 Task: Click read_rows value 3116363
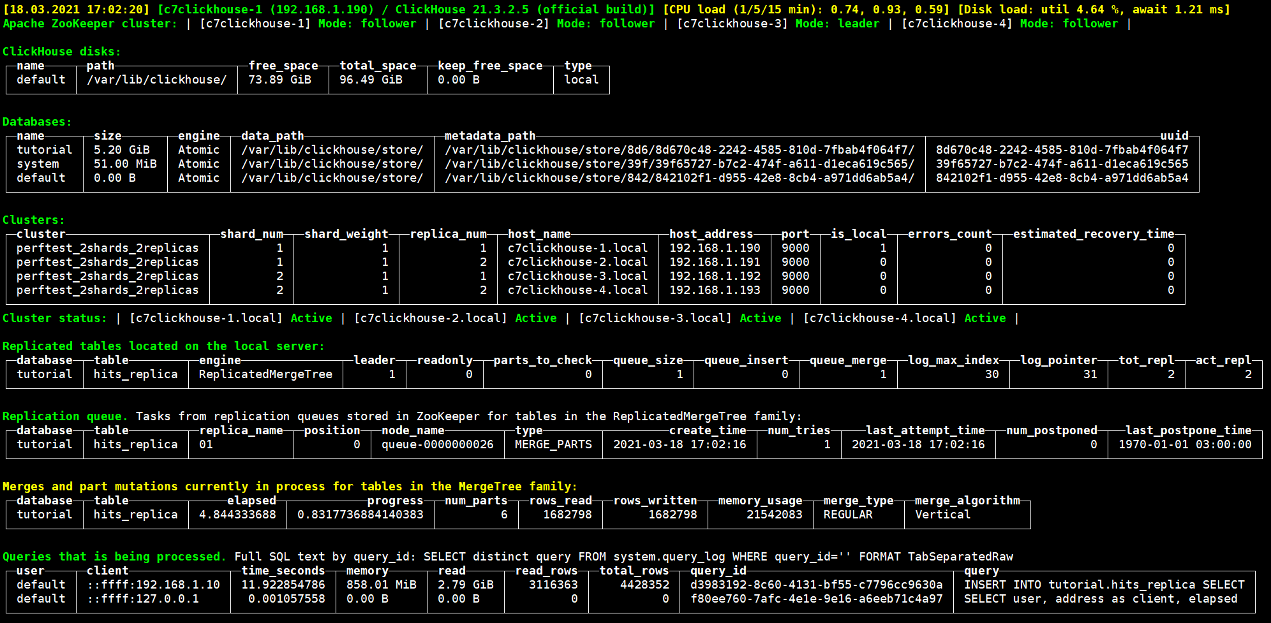[x=553, y=585]
